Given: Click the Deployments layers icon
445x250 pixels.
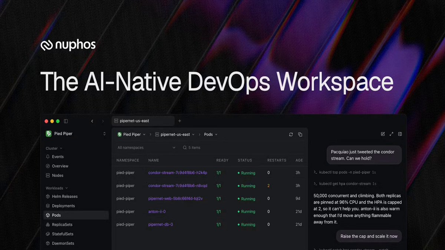Looking at the screenshot, I should click(48, 206).
